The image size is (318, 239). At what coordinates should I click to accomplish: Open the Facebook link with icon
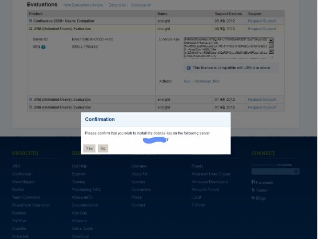(262, 182)
